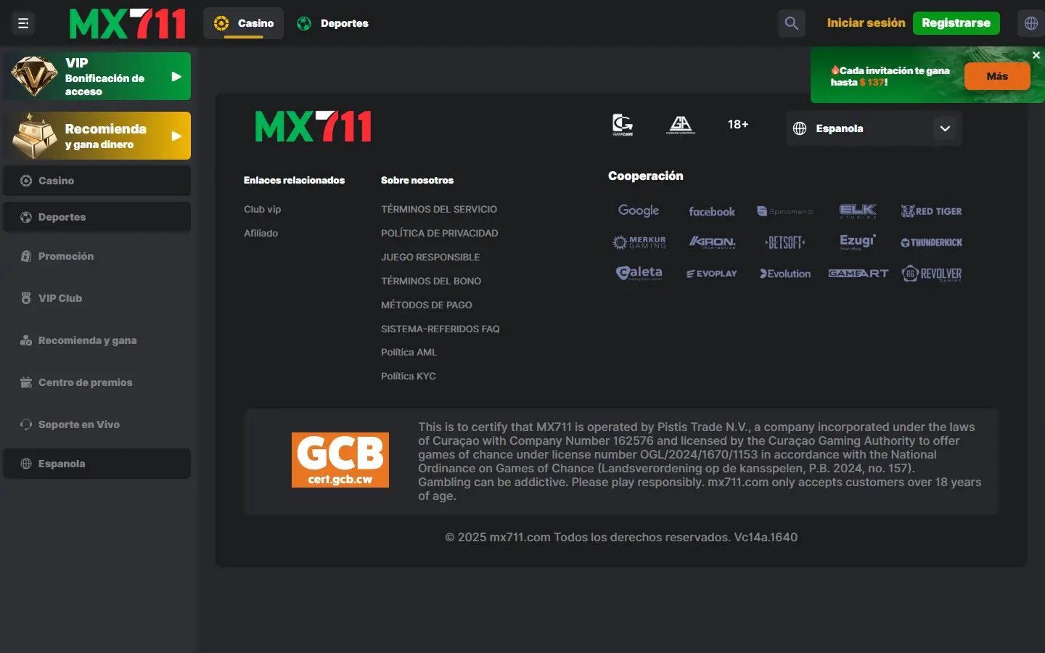Open Promoción in the sidebar
This screenshot has width=1045, height=653.
coord(97,256)
